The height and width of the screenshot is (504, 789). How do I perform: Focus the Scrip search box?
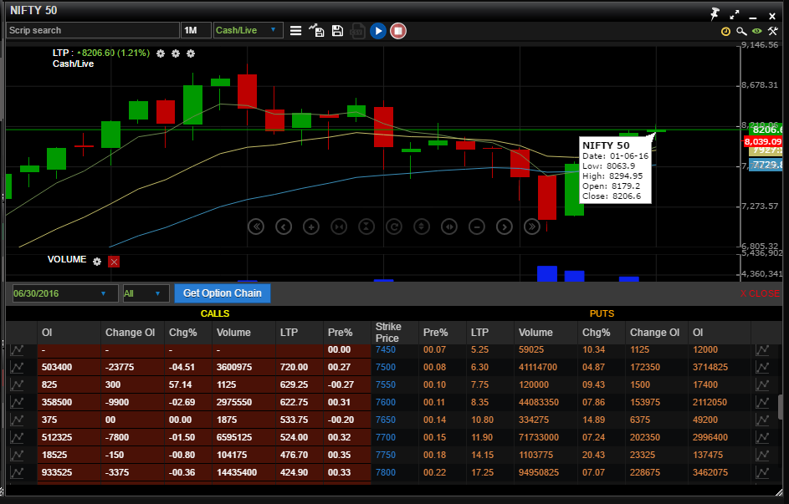point(93,30)
